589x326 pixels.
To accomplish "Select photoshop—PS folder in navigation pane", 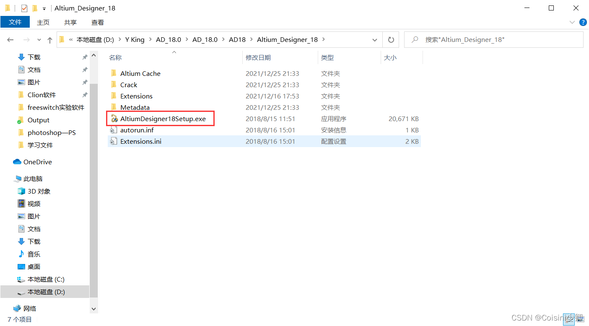I will (x=52, y=132).
